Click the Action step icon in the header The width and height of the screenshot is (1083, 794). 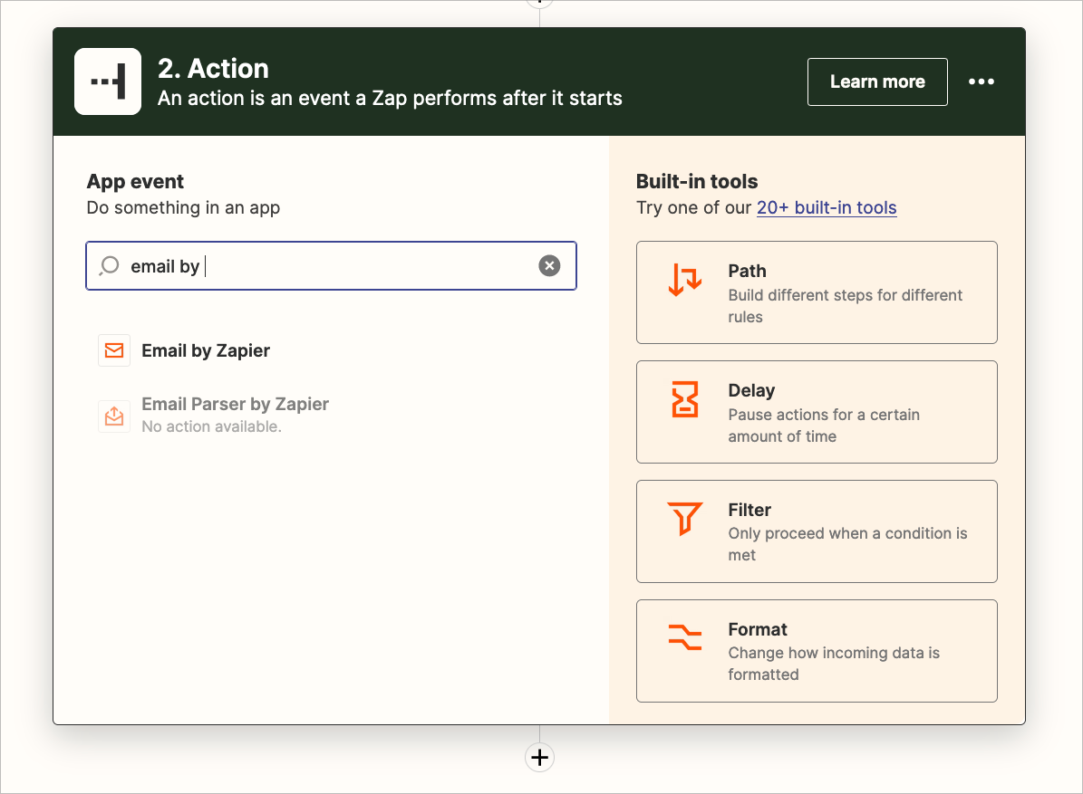click(108, 81)
